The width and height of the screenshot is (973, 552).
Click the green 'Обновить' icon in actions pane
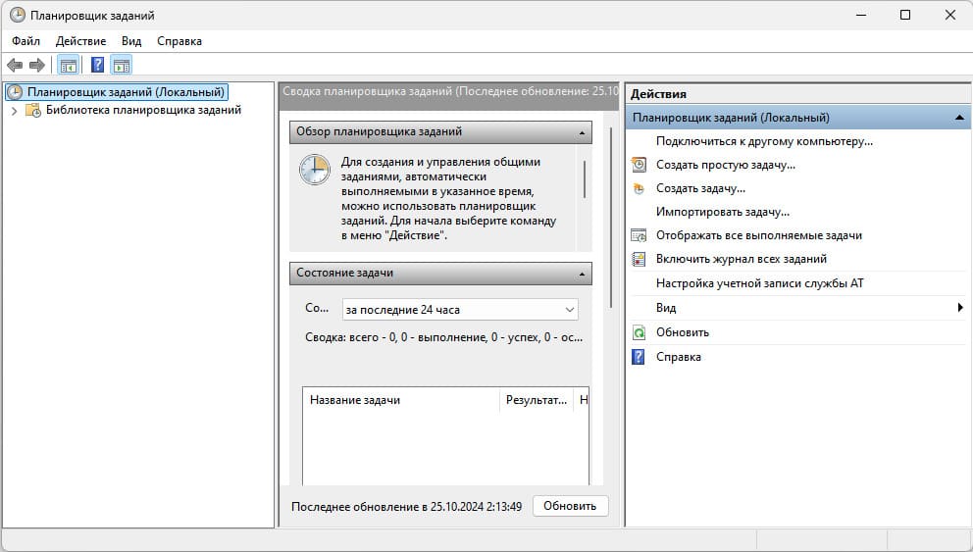[x=639, y=332]
